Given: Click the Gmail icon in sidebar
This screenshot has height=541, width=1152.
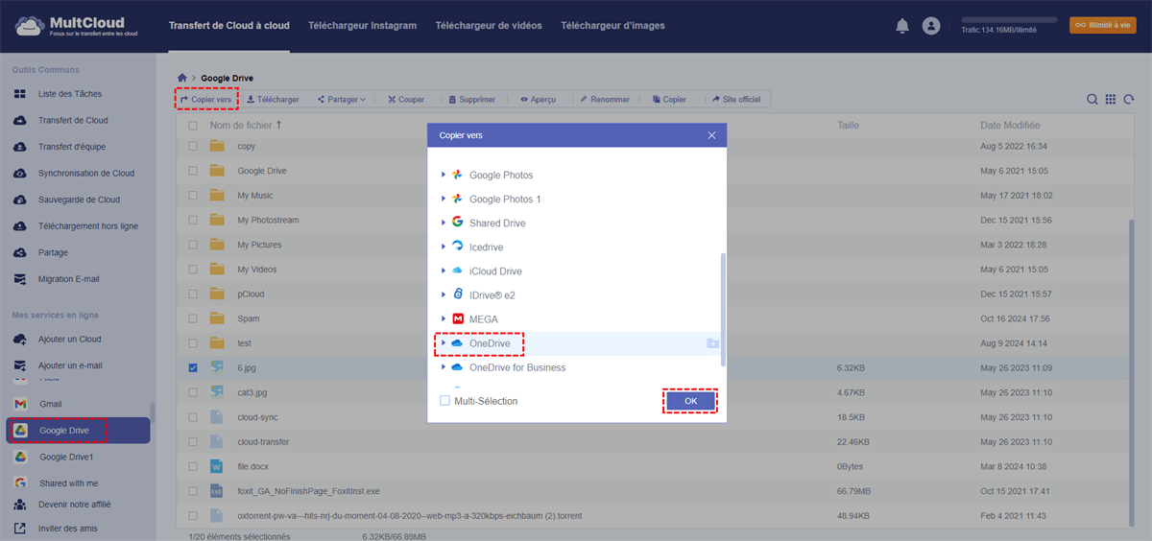Looking at the screenshot, I should (x=20, y=405).
